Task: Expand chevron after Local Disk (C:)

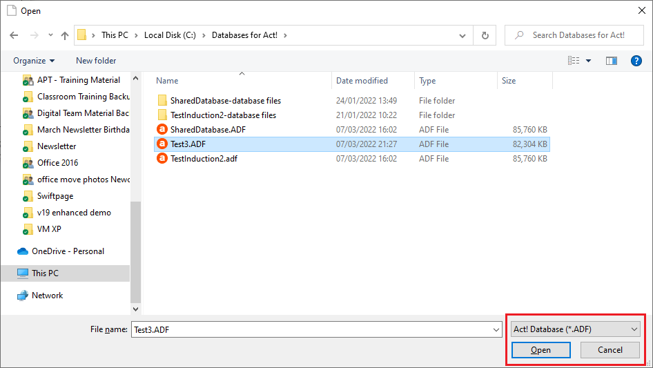Action: 204,35
